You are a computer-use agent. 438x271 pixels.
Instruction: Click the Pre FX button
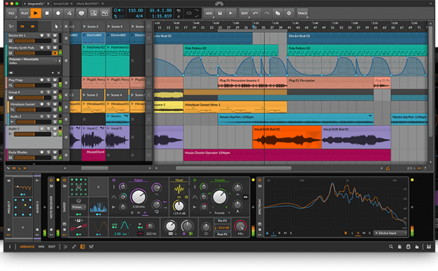pos(222,221)
